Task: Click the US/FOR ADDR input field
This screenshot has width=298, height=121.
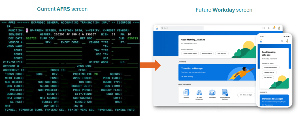Action: click(112, 62)
